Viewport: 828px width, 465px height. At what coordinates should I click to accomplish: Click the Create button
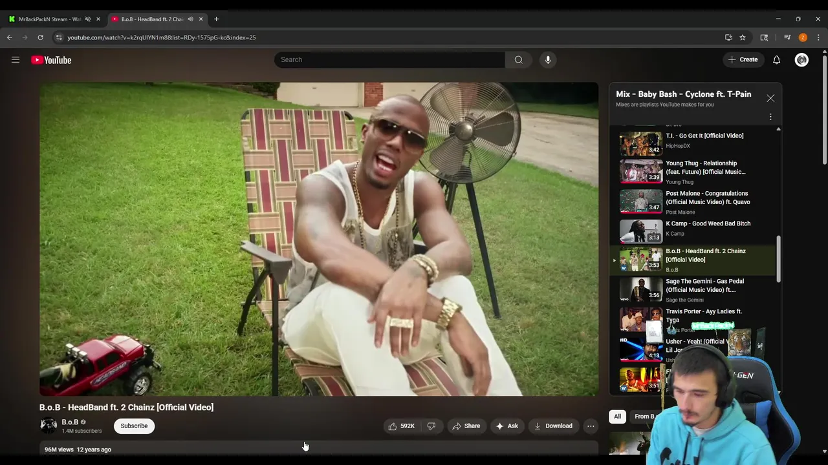point(743,59)
